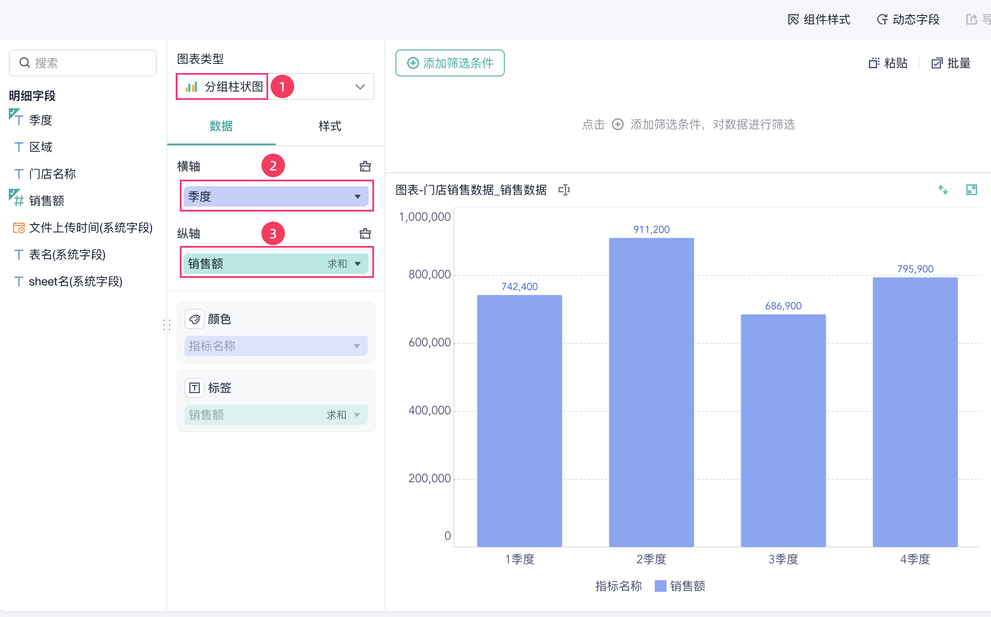Open the 图表类型 chart type dropdown
The width and height of the screenshot is (991, 617).
coord(275,87)
